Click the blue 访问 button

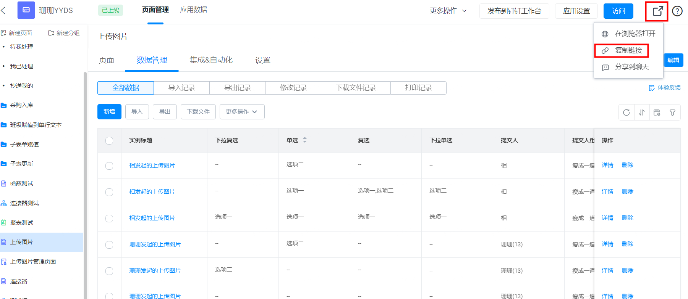click(618, 11)
